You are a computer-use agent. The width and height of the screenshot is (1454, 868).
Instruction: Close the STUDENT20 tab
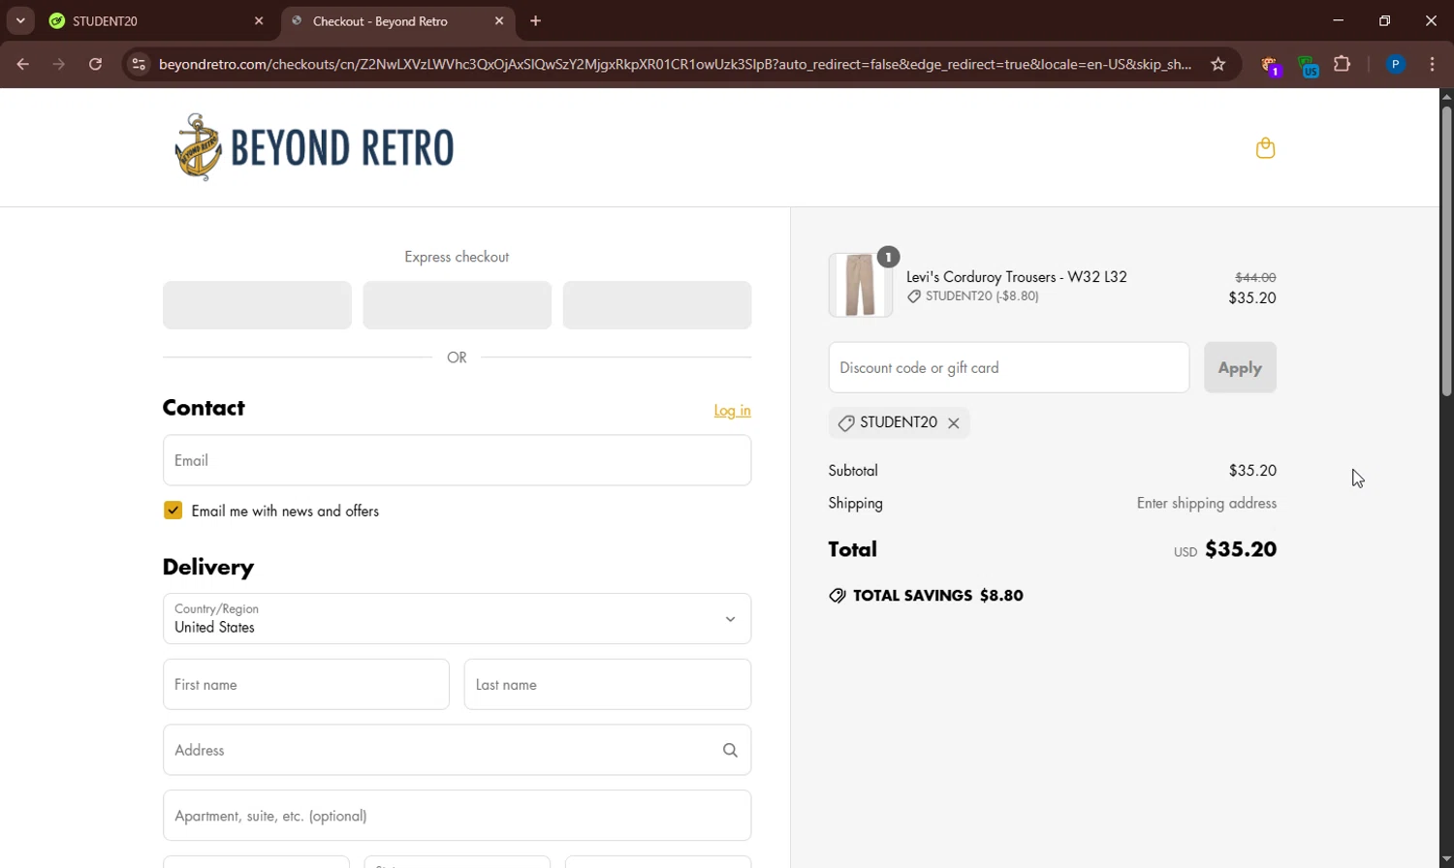click(x=259, y=20)
